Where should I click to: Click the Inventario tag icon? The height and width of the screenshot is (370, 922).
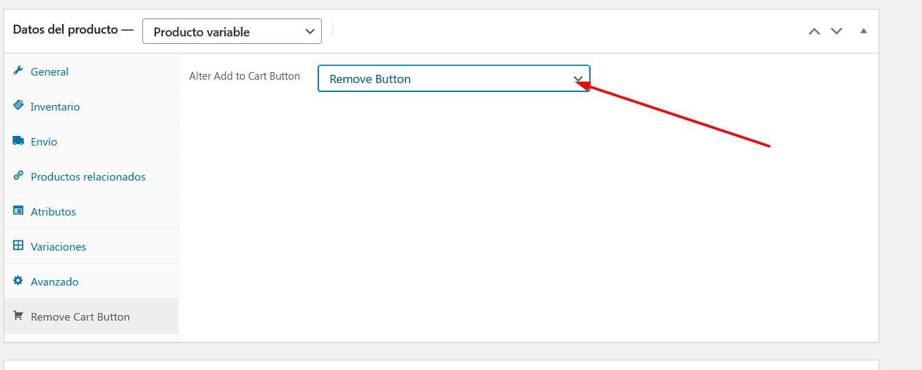pos(18,106)
